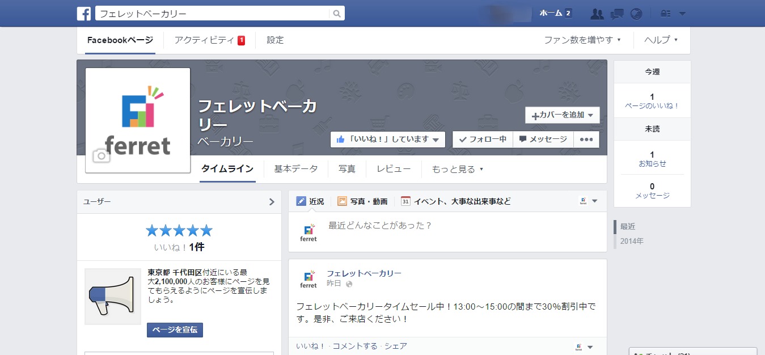Open 設定 tab
Screen dimensions: 765x355
275,40
